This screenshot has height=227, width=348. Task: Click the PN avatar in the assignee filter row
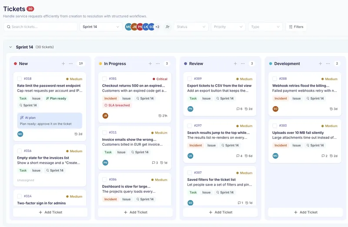pyautogui.click(x=140, y=27)
